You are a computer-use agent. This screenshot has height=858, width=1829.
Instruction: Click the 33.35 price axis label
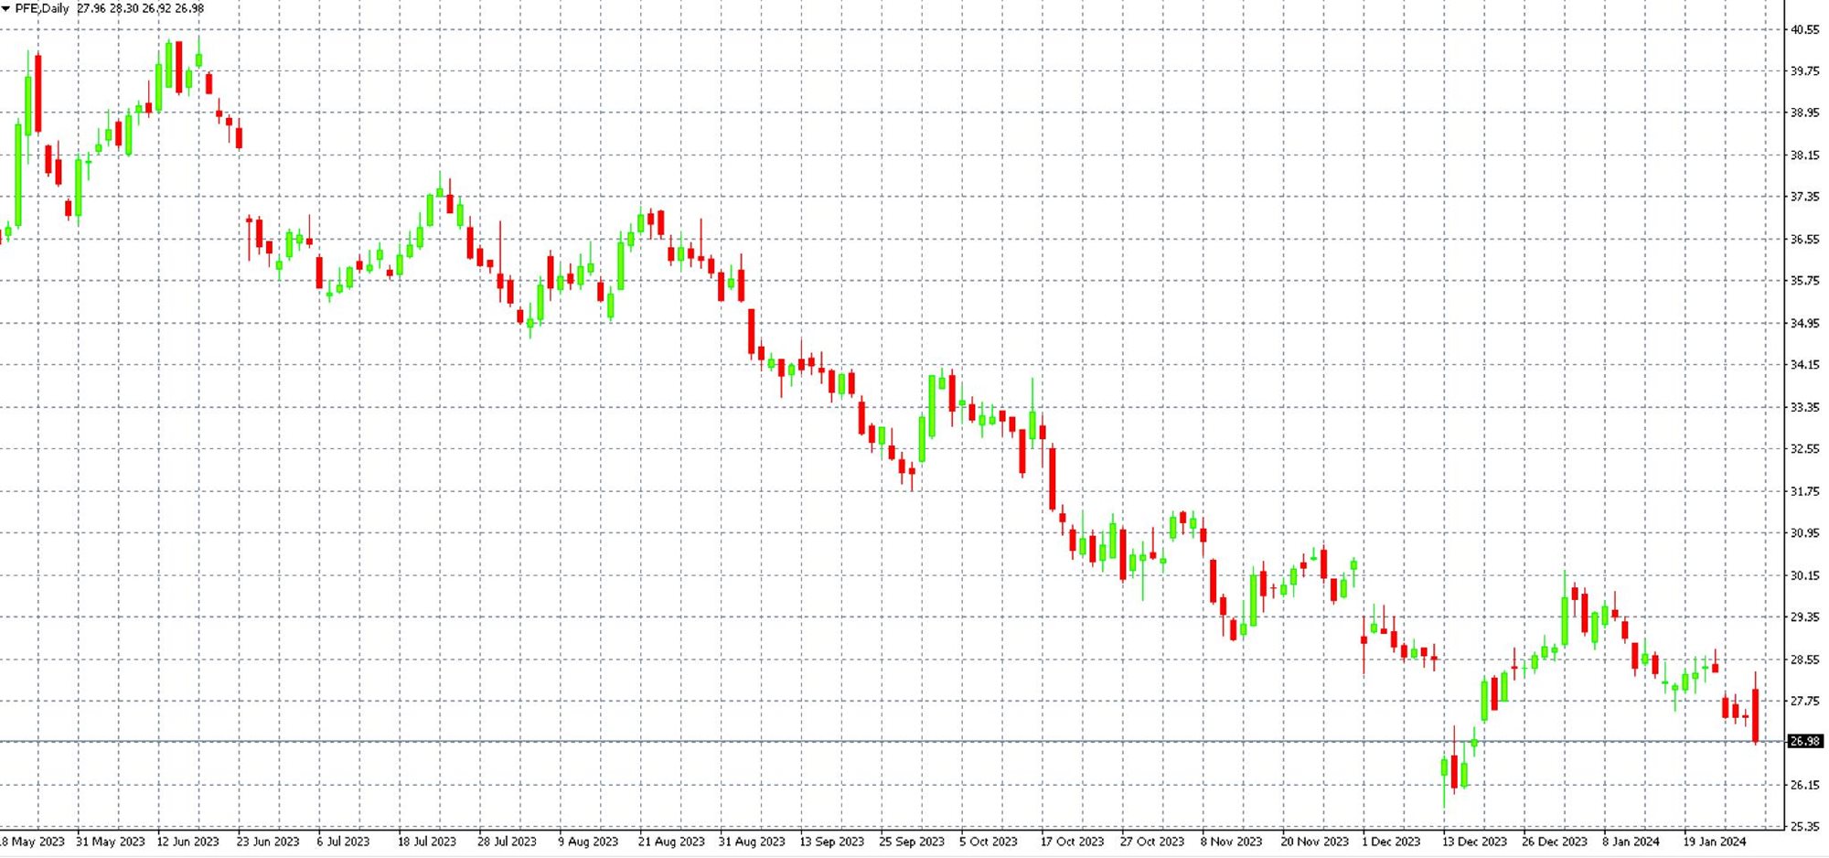click(1805, 407)
